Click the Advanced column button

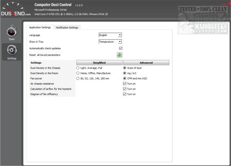coord(146,63)
